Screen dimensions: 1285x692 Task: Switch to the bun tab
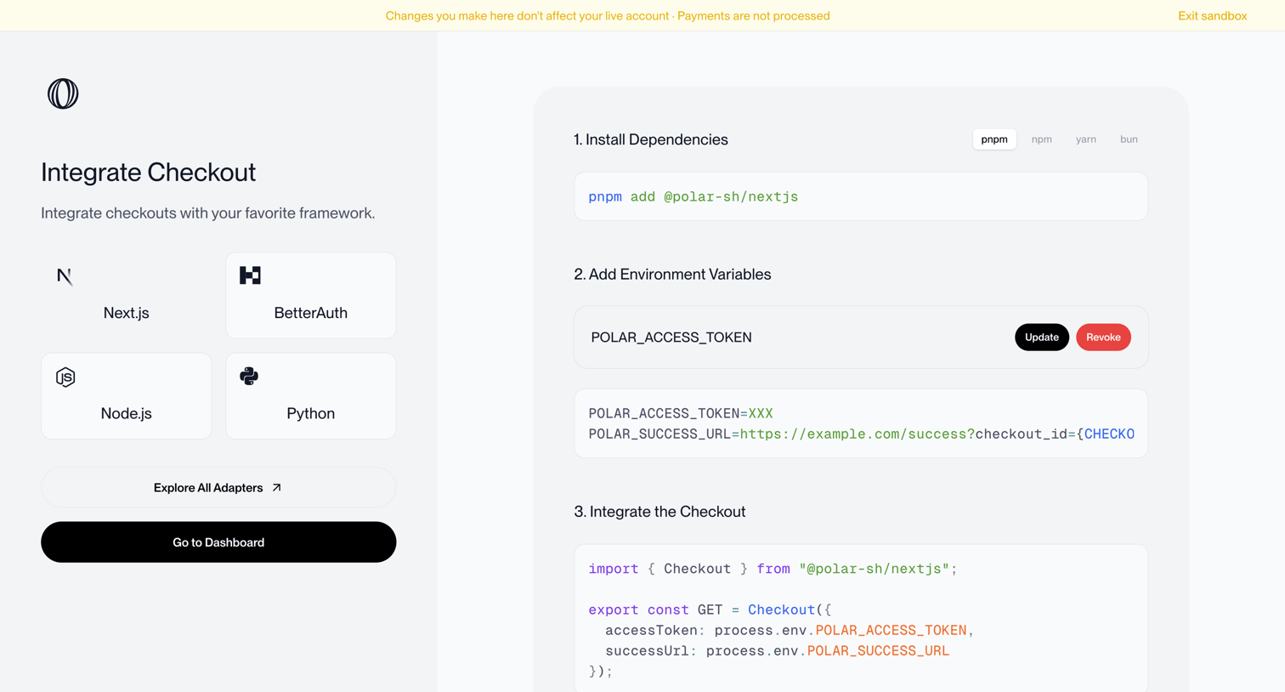(x=1129, y=139)
